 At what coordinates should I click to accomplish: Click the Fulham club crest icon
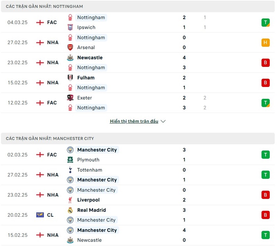click(x=71, y=78)
